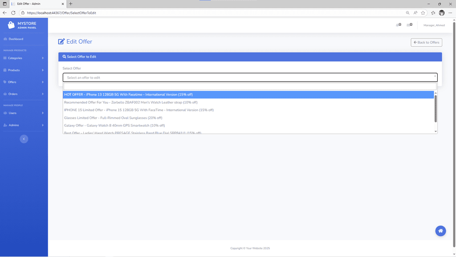Expand the Offers menu chevron
The width and height of the screenshot is (456, 257).
coord(42,82)
